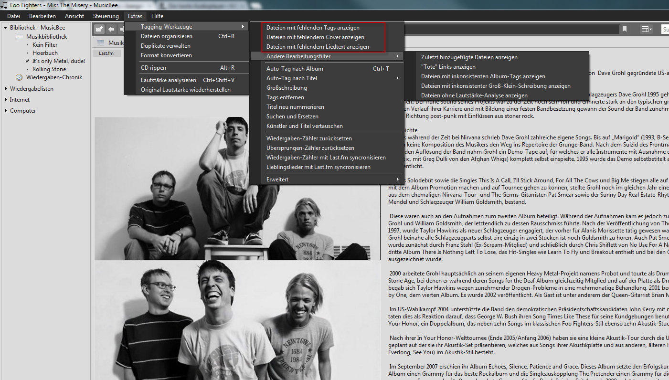
Task: Open the Datei menu
Action: (13, 16)
